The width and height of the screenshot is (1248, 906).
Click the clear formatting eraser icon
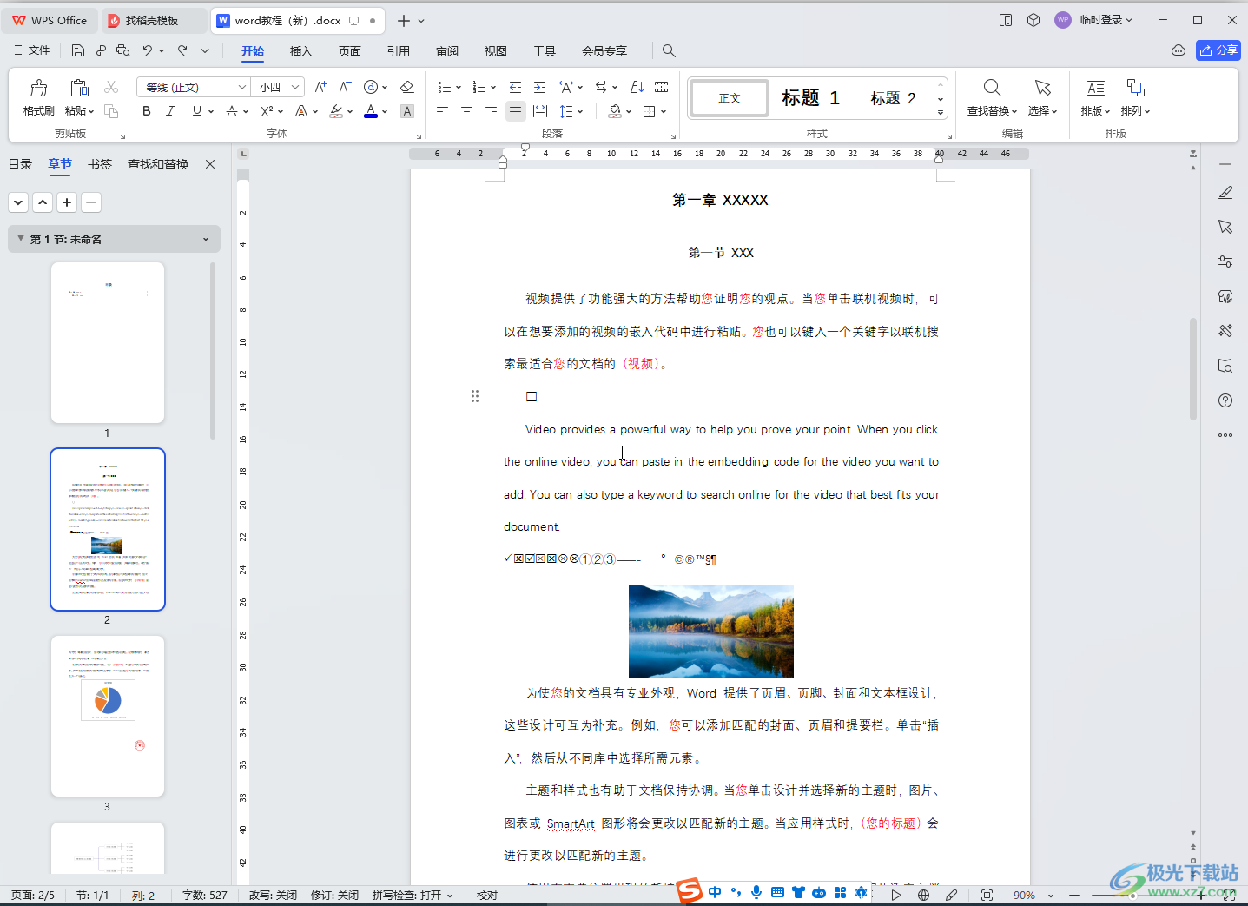tap(406, 87)
